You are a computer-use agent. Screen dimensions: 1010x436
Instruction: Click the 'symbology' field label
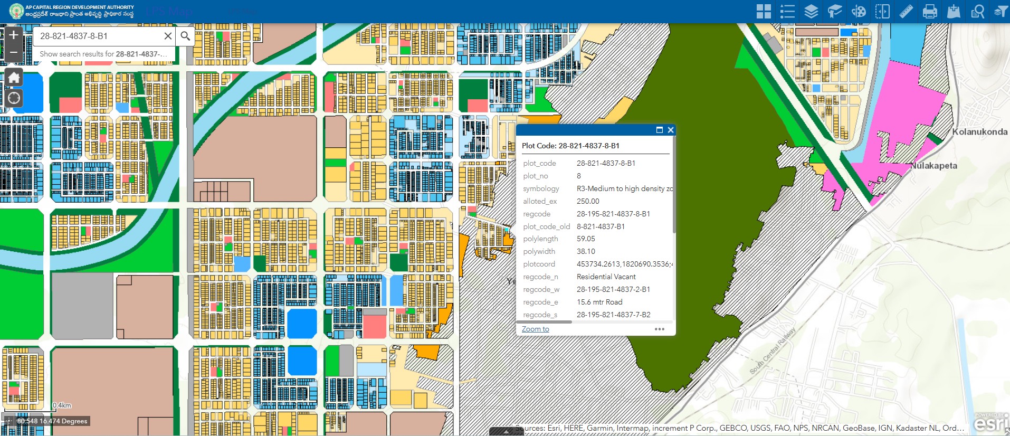(x=541, y=188)
